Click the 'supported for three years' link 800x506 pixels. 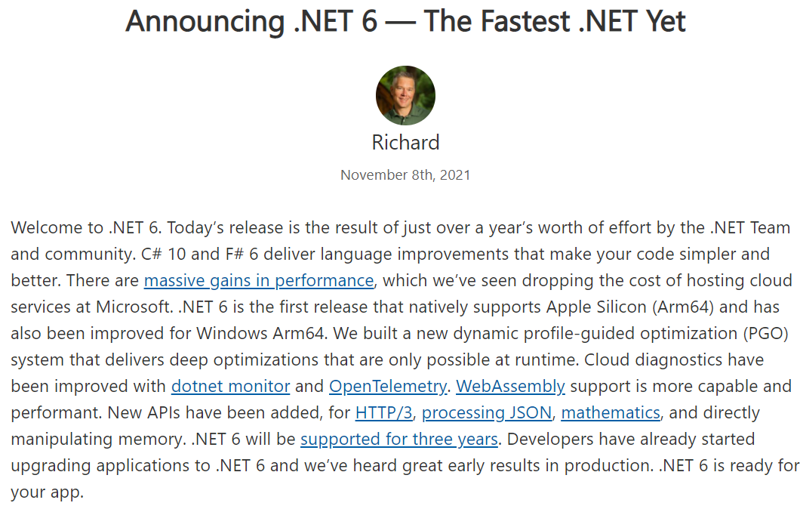[399, 439]
